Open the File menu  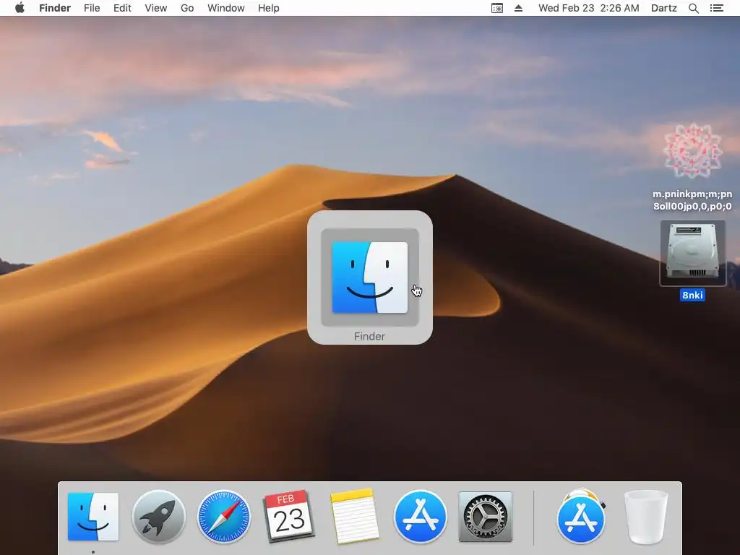(x=92, y=8)
